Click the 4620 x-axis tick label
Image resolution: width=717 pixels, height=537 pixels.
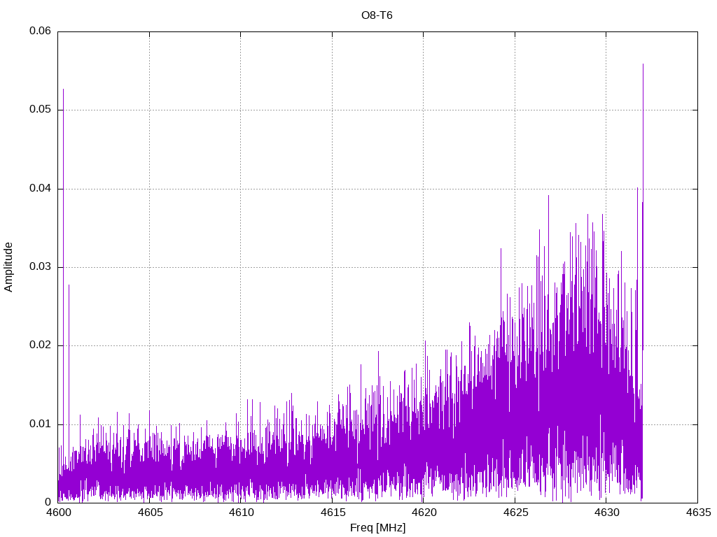coord(423,513)
